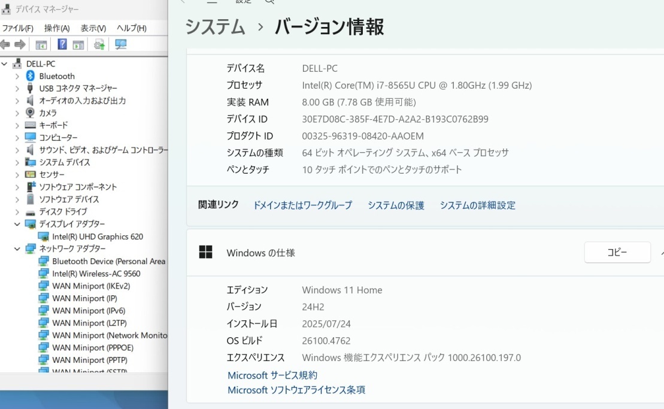The height and width of the screenshot is (409, 664).
Task: Select WAN Miniport (PPTP)
Action: (89, 360)
